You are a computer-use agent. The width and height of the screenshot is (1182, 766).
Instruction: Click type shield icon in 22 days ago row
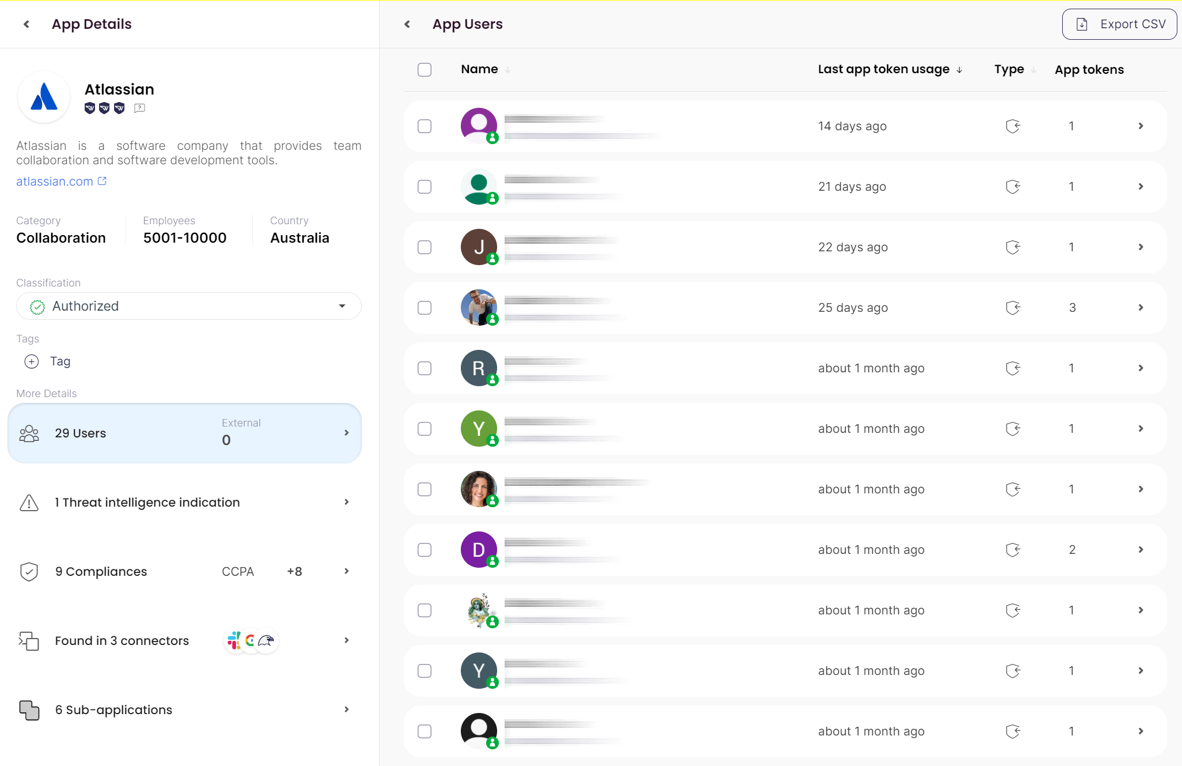(x=1013, y=247)
